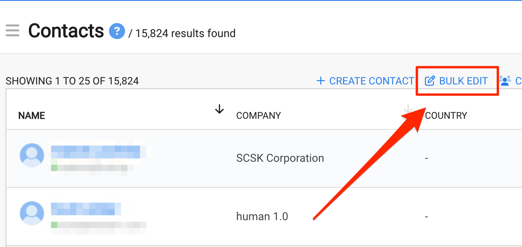
Task: Open the blurred contact name in second row
Action: [86, 209]
